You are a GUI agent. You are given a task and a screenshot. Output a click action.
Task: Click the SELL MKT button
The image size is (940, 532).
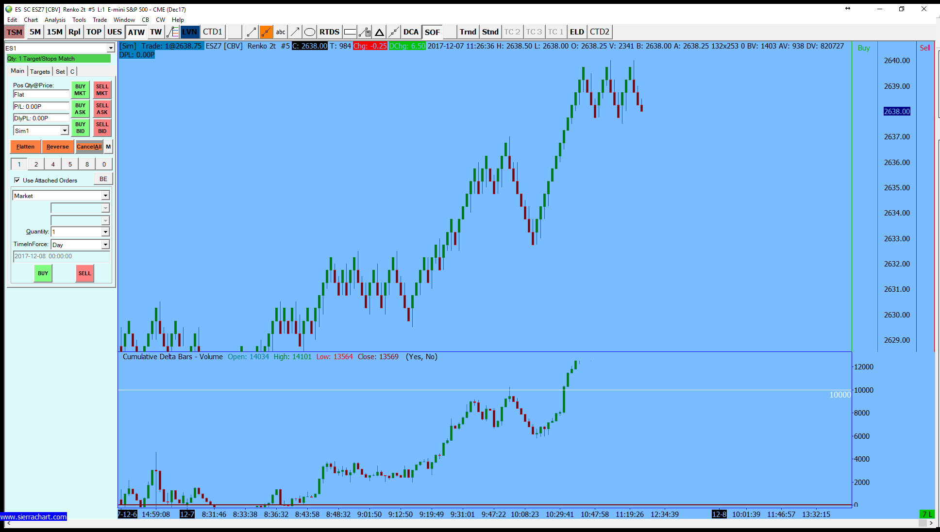pos(102,90)
